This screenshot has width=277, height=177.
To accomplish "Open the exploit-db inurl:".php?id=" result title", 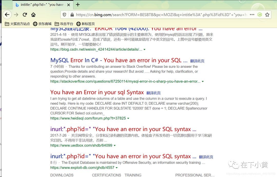I will coord(123,156).
